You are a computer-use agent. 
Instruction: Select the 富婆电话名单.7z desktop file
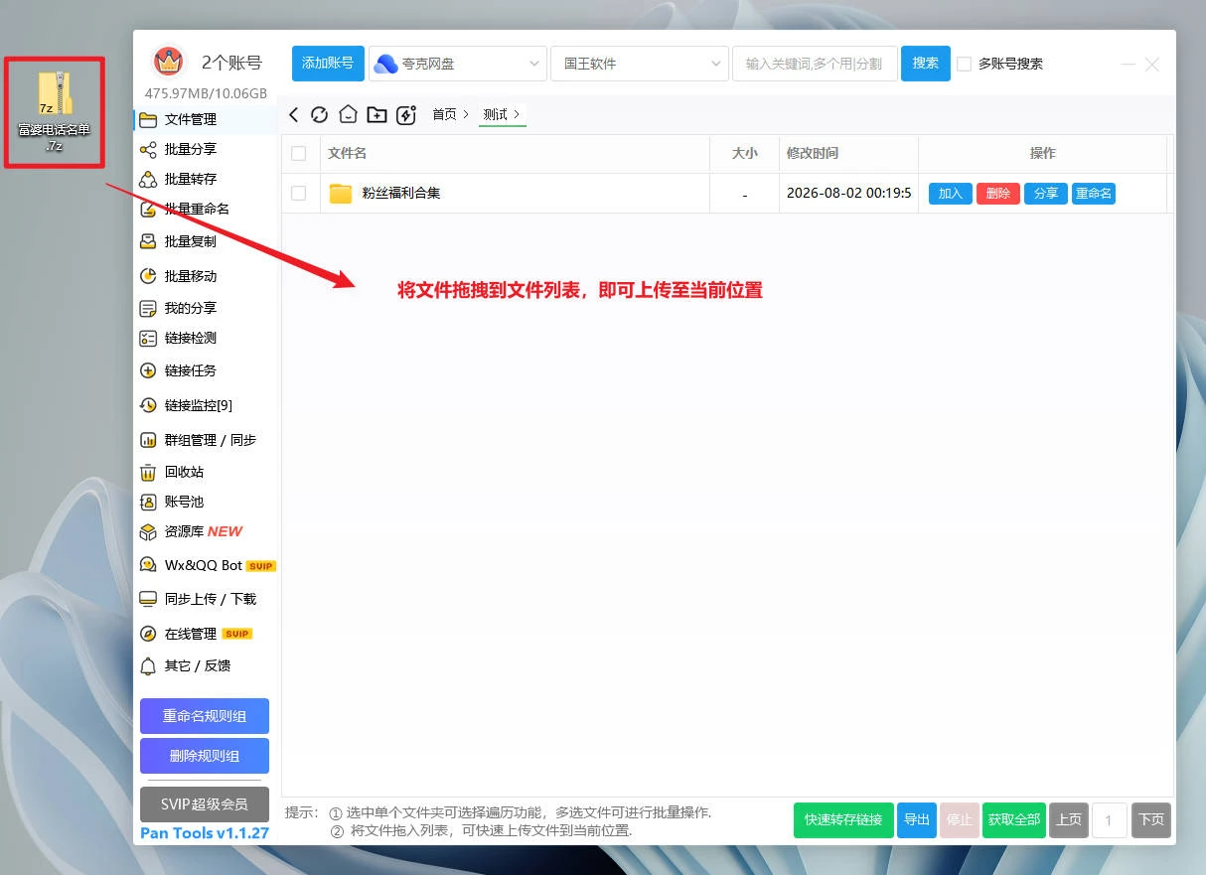click(55, 111)
